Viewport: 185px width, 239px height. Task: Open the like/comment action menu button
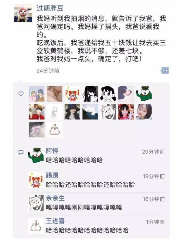[165, 70]
